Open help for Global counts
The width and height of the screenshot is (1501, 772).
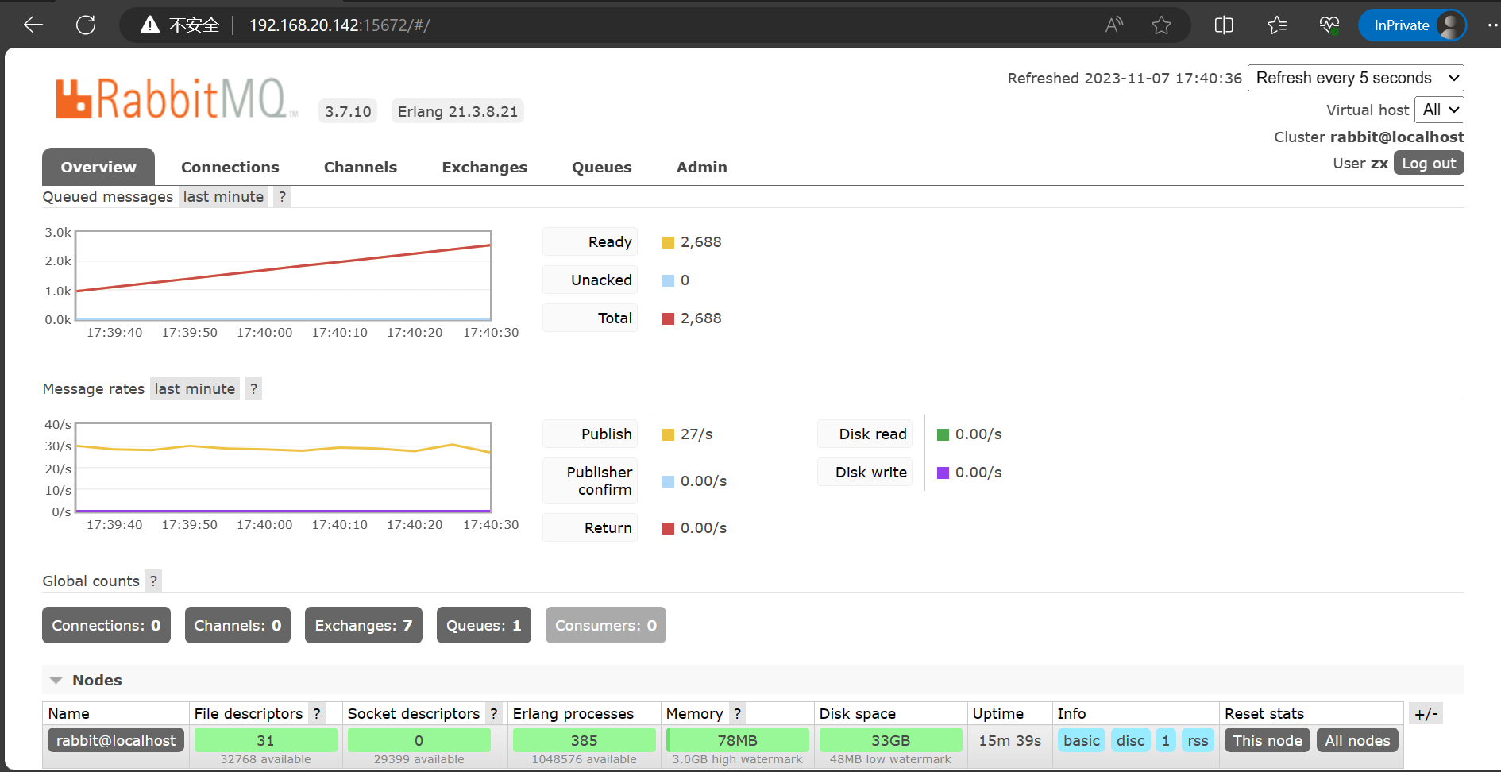pyautogui.click(x=153, y=581)
